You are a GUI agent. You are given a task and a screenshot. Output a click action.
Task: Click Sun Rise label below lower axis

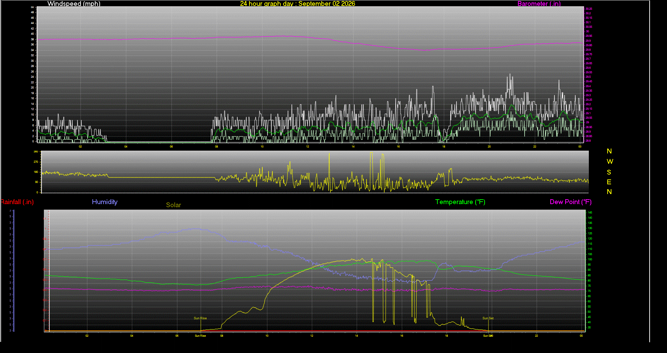(200, 336)
